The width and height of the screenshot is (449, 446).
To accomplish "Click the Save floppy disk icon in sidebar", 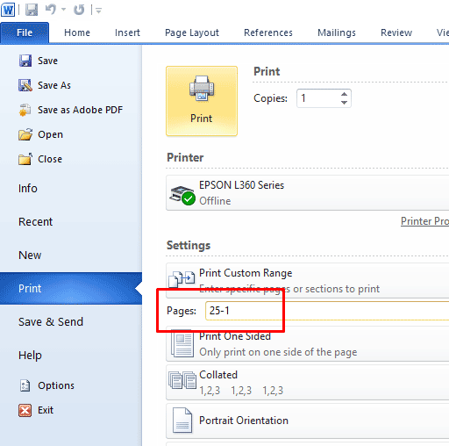I will tap(25, 61).
